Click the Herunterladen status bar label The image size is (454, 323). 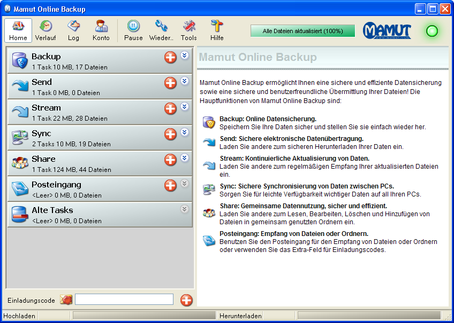[x=240, y=316]
